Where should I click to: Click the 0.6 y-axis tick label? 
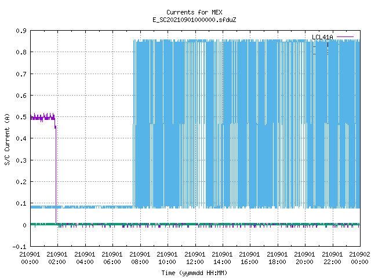[21, 96]
